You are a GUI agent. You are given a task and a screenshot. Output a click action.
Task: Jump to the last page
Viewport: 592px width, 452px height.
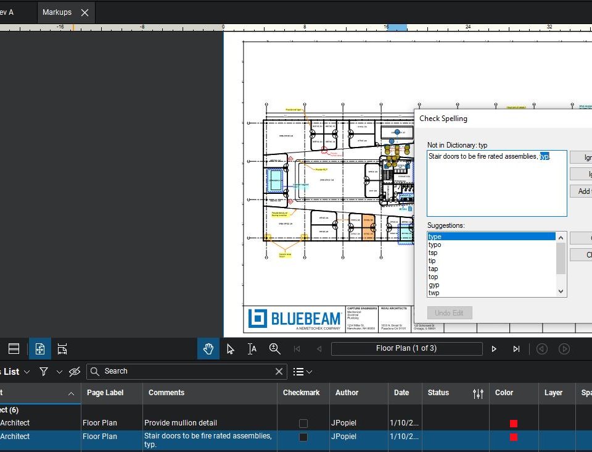(x=516, y=349)
